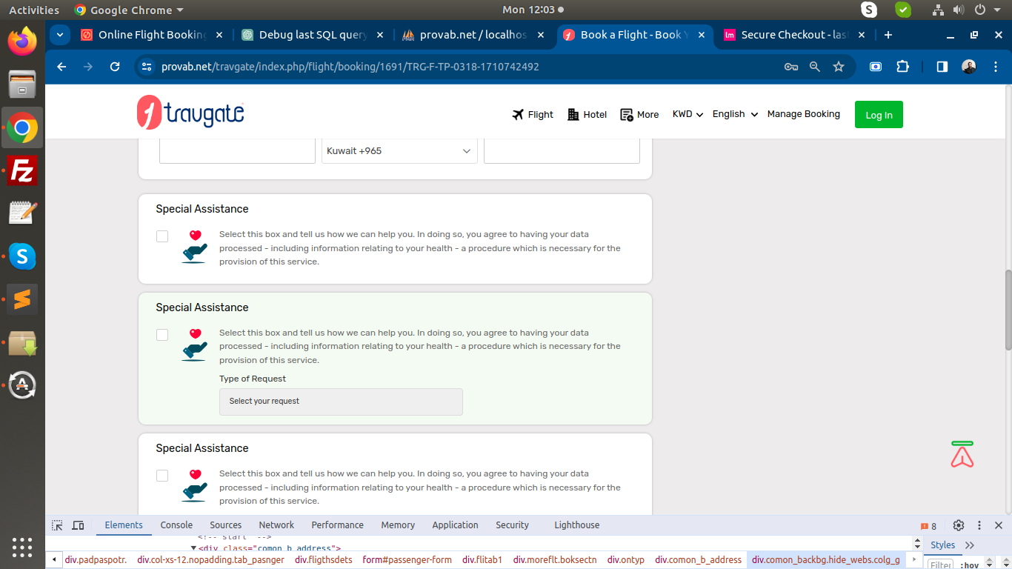Expand the More menu in site header

coord(639,114)
